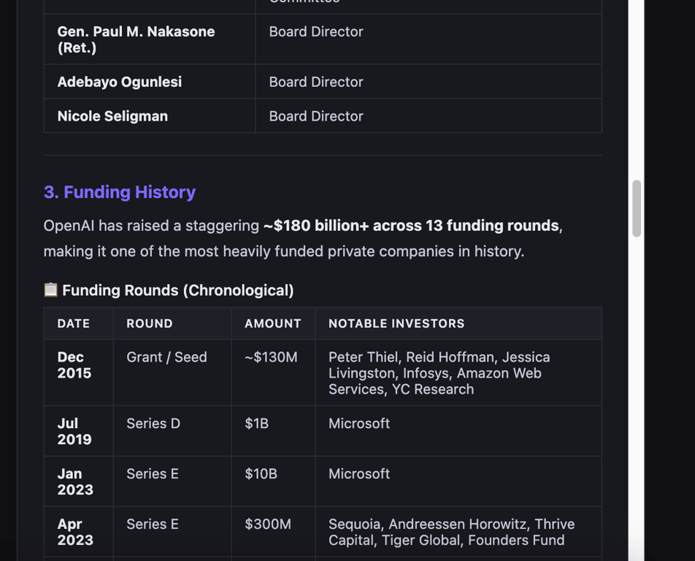Click the Apr 2023 date cell
Image resolution: width=695 pixels, height=561 pixels.
[78, 532]
